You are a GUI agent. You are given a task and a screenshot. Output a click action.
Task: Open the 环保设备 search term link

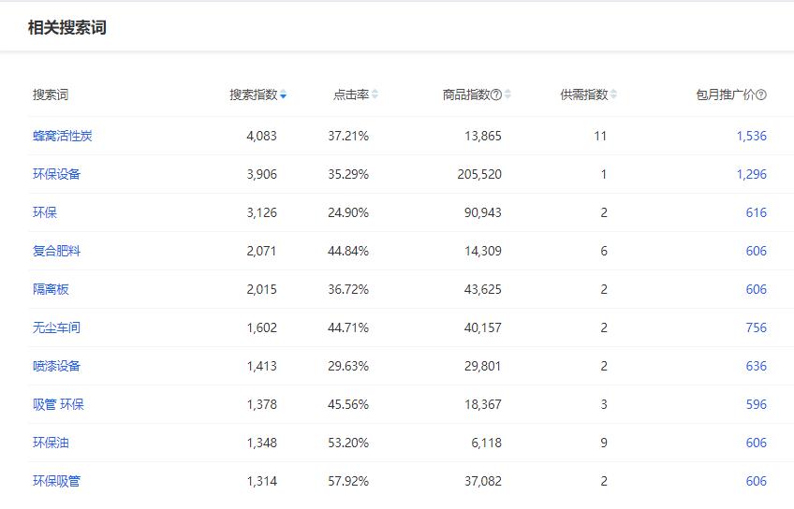[x=56, y=174]
